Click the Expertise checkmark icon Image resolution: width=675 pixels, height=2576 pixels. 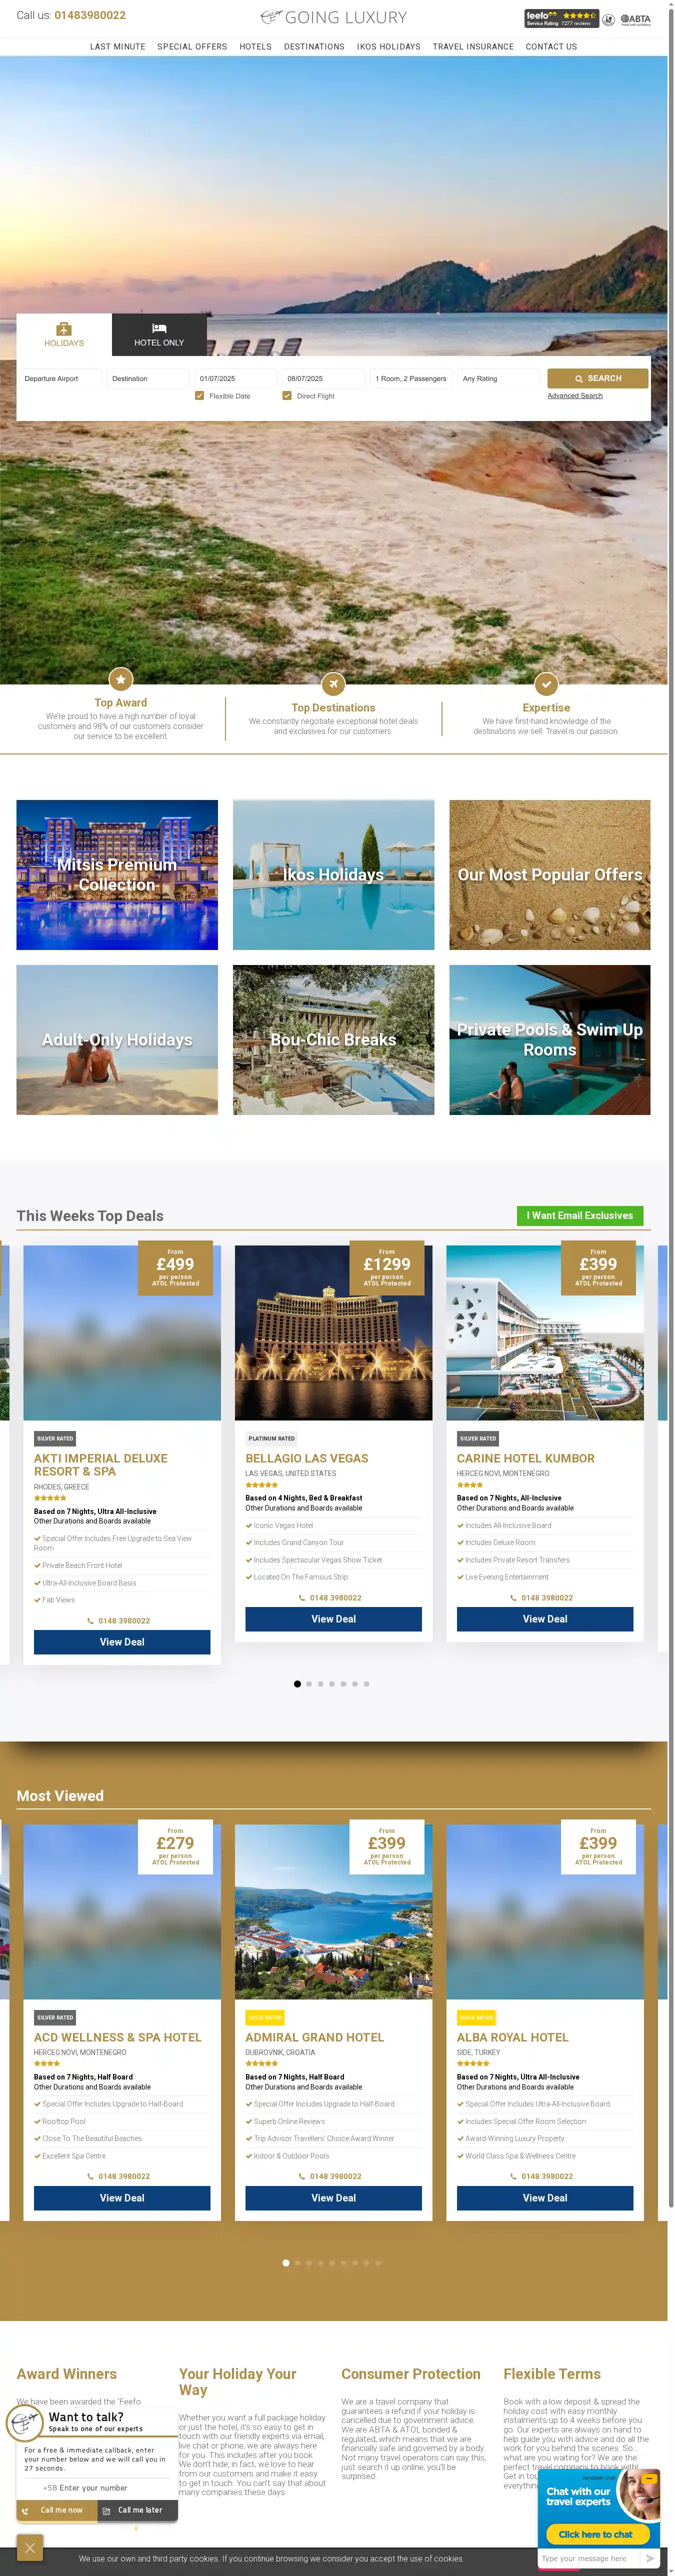pos(546,683)
